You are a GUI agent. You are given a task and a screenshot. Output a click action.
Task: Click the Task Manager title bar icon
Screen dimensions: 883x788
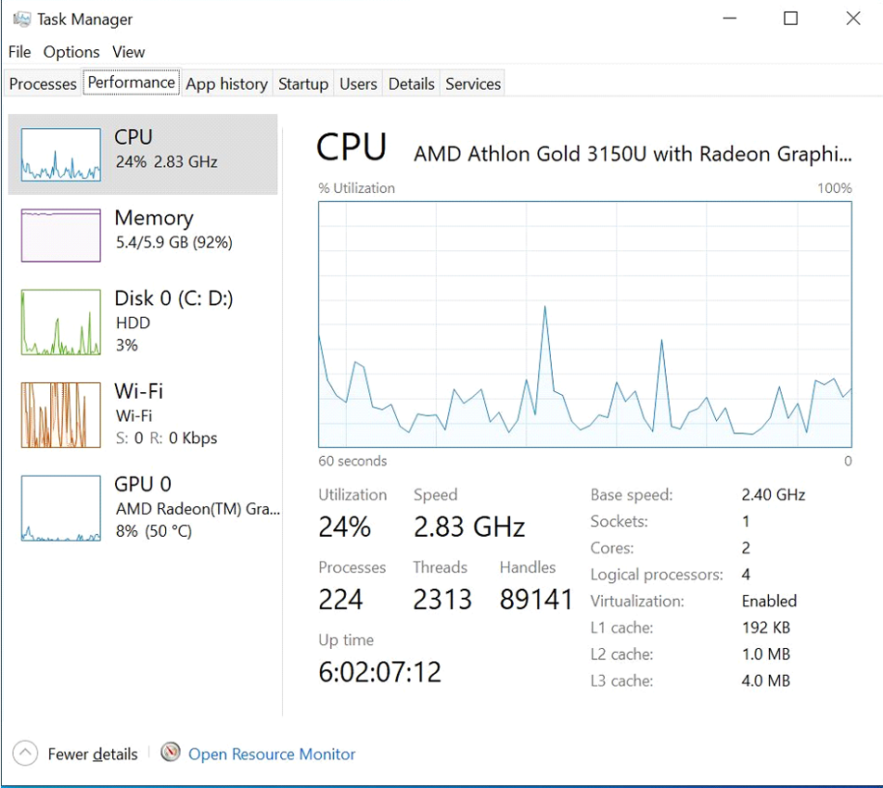[21, 19]
